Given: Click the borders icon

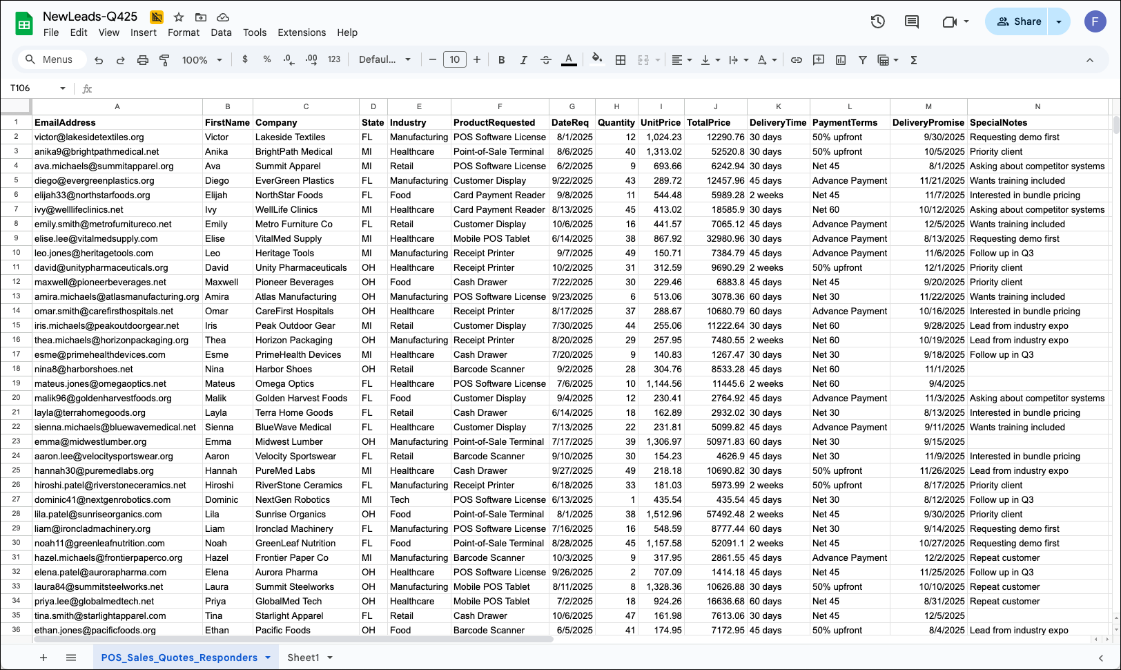Looking at the screenshot, I should 621,60.
